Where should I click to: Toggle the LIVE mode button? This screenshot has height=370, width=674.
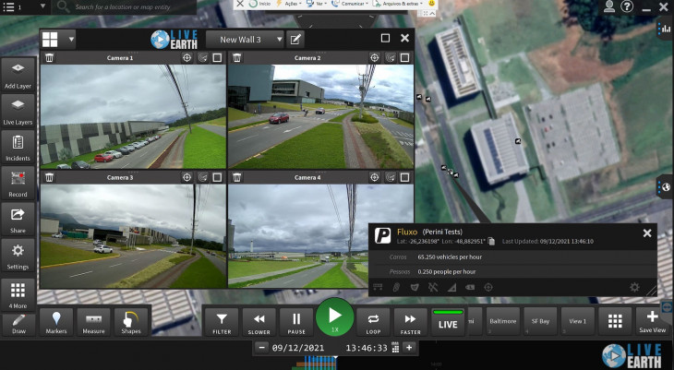tap(448, 322)
